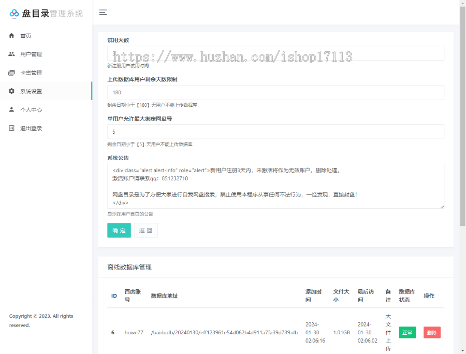
Task: Click the 备注 column header
Action: click(388, 296)
